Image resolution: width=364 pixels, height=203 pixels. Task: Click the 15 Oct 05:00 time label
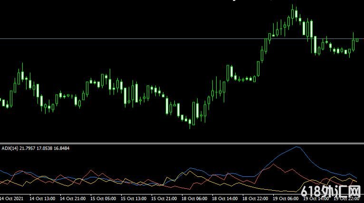[x=103, y=199]
